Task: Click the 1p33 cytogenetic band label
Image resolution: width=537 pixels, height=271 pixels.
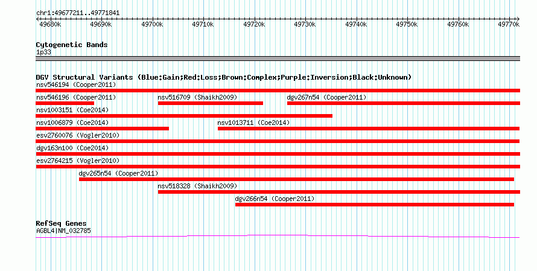Action: [43, 53]
